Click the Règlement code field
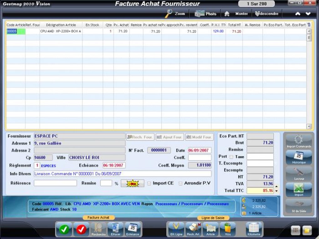The image size is (319, 239). click(37, 165)
